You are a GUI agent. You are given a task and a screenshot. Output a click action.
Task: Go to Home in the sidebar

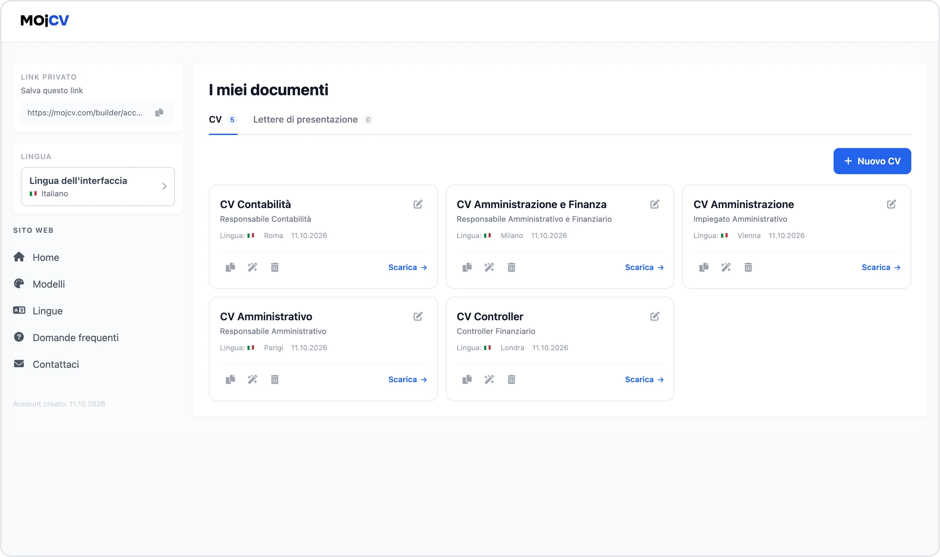click(x=36, y=257)
